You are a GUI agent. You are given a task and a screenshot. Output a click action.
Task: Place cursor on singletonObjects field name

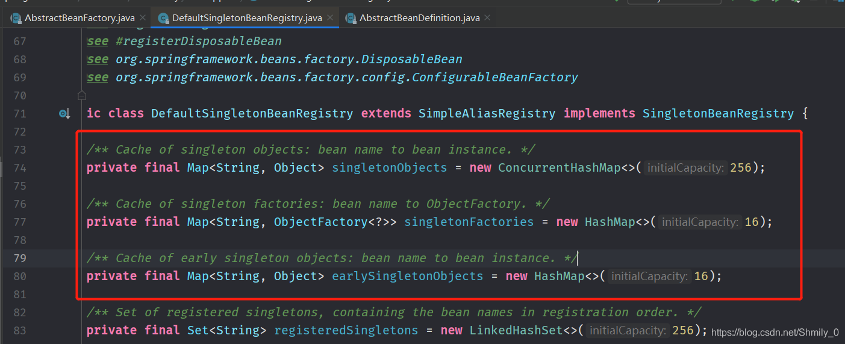pyautogui.click(x=390, y=167)
